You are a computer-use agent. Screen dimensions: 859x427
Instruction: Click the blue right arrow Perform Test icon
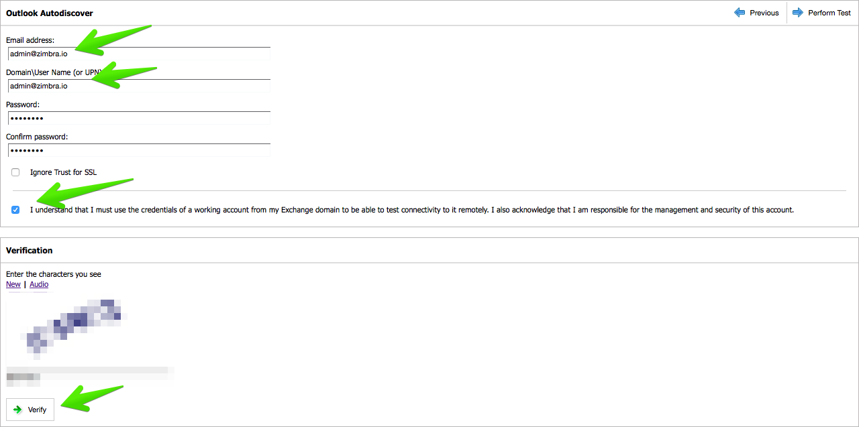pyautogui.click(x=798, y=13)
